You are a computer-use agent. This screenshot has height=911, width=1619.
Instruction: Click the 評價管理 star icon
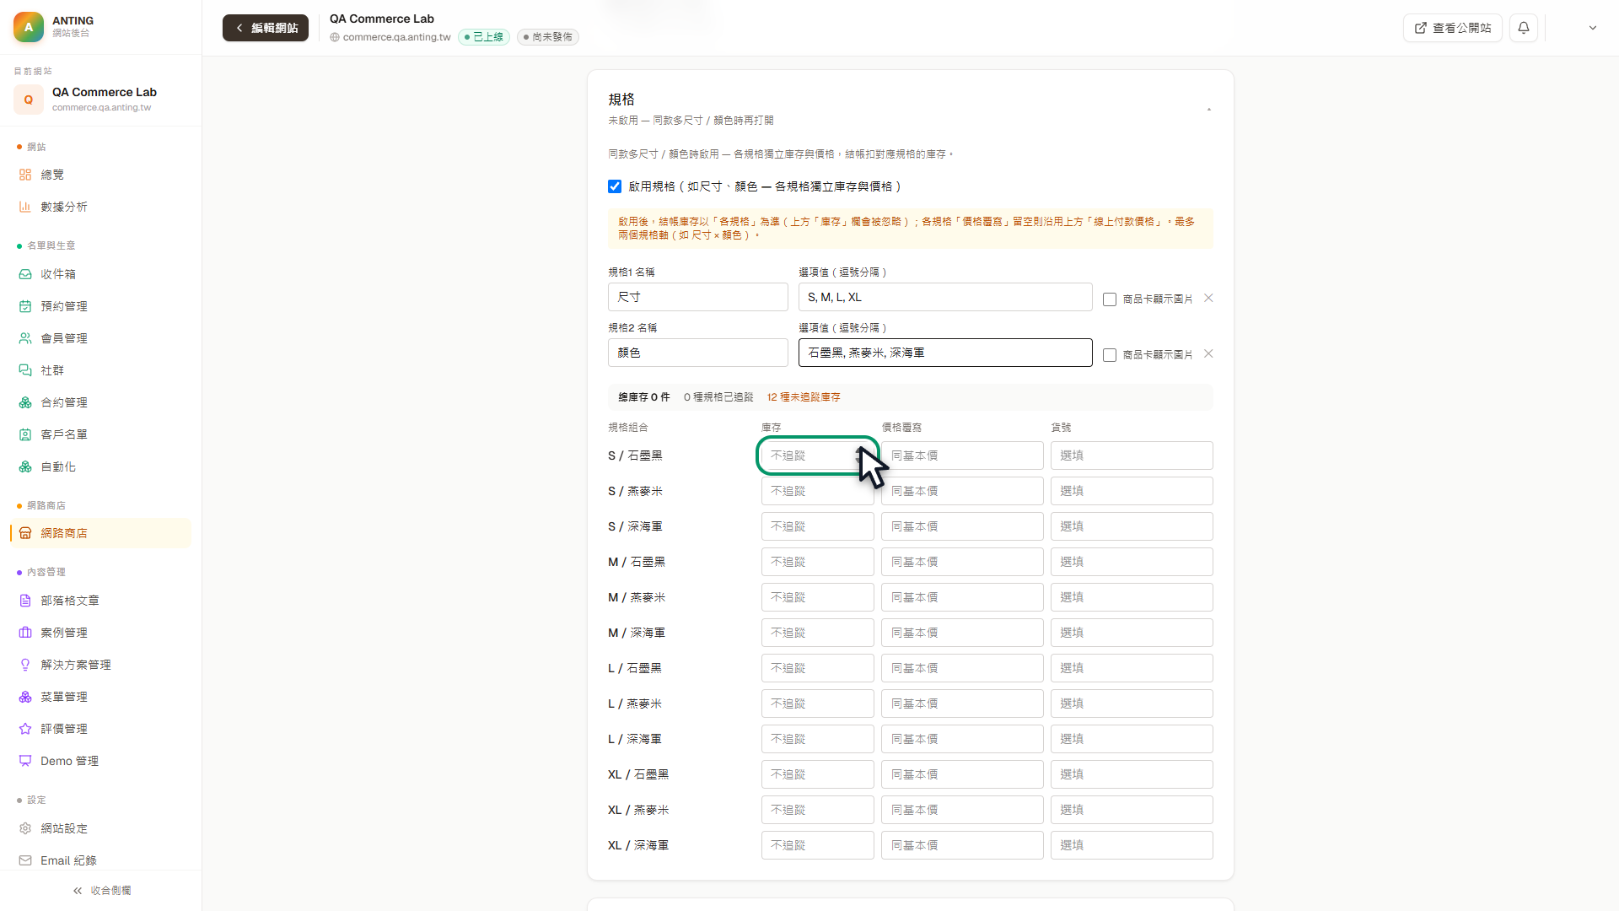[25, 729]
